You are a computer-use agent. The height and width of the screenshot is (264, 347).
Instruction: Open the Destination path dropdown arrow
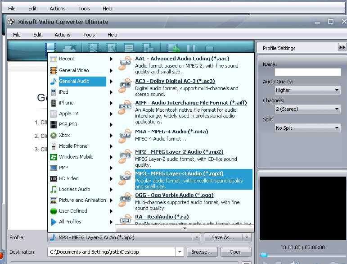coord(180,252)
